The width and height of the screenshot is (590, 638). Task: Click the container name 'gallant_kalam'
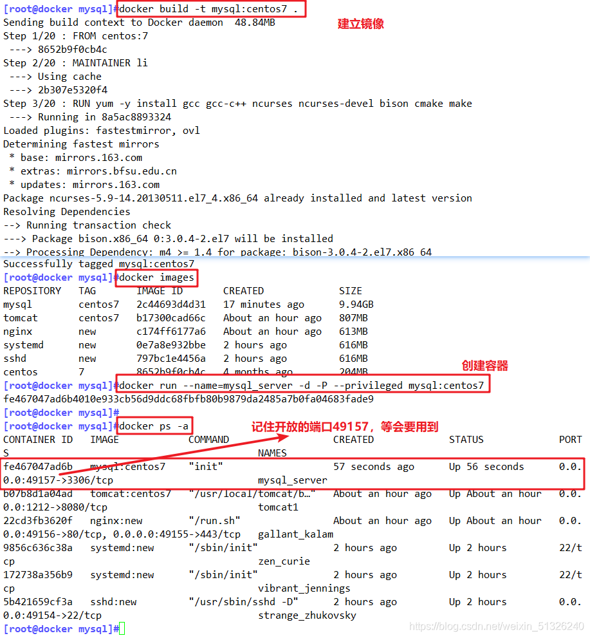click(x=295, y=534)
